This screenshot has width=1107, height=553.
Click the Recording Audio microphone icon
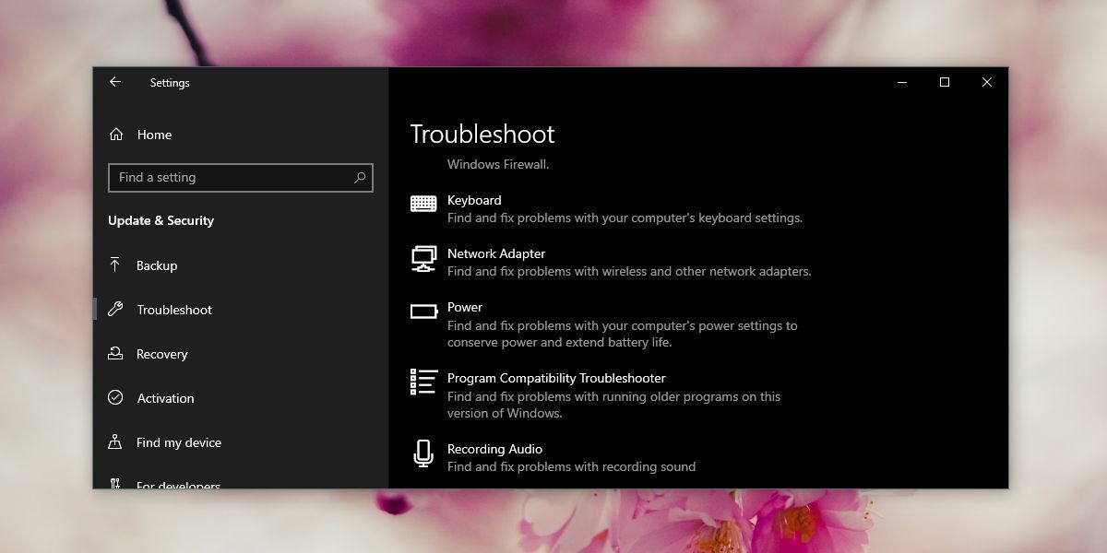[423, 453]
